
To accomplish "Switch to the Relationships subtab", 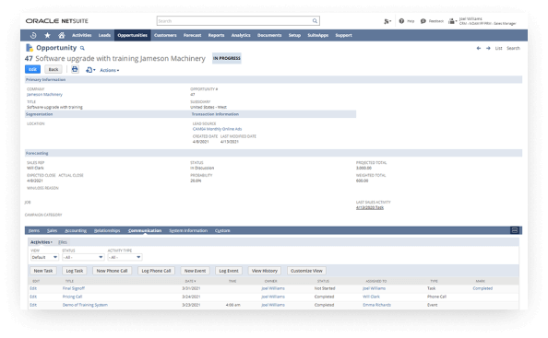I will [x=107, y=230].
